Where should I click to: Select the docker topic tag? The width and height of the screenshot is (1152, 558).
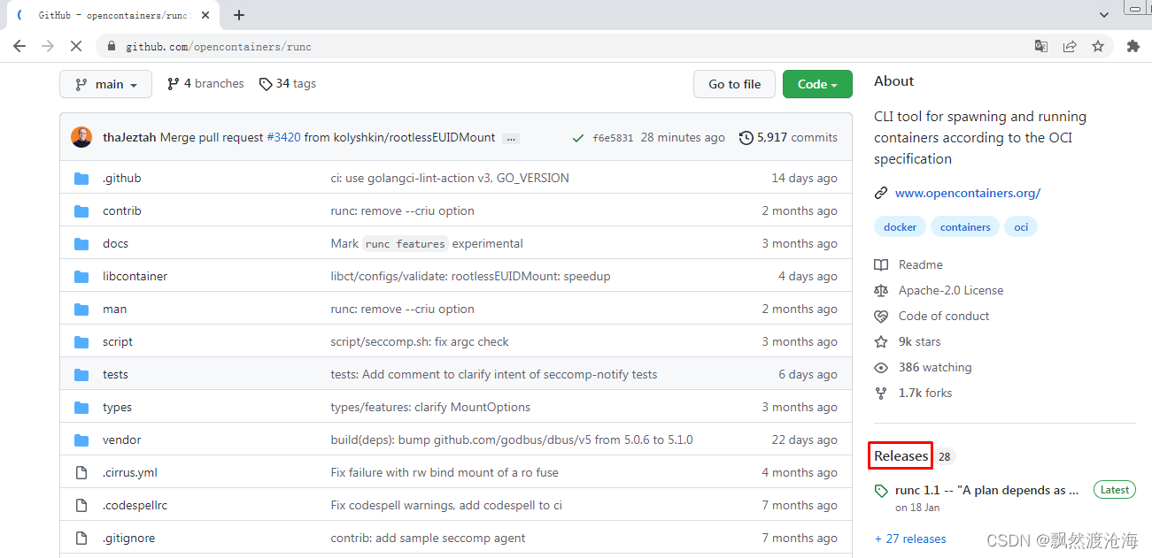(900, 227)
